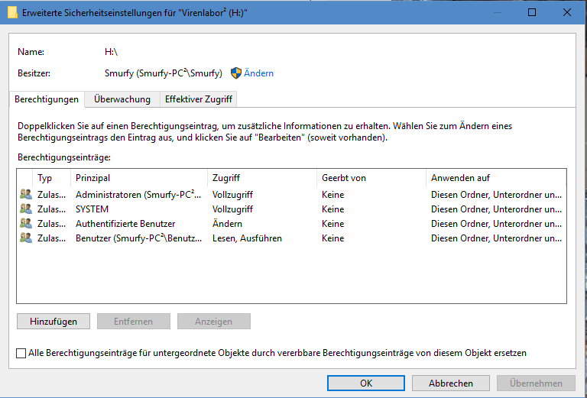Click the user group icon for Administratoren
587x398 pixels.
26,195
